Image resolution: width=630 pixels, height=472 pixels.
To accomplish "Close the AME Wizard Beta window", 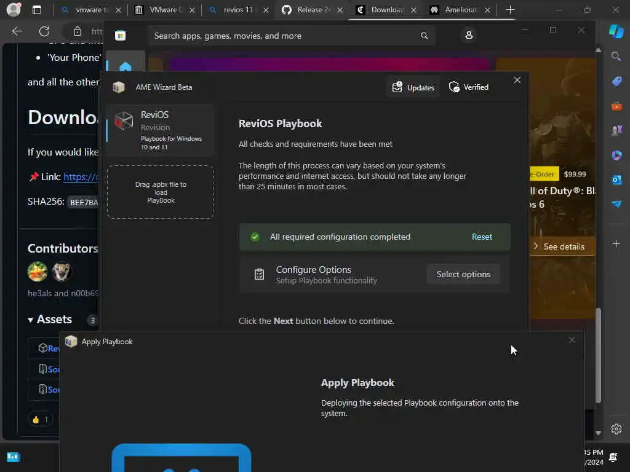I will click(517, 81).
